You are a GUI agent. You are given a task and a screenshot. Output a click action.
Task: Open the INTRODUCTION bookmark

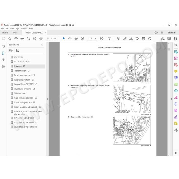(x=22, y=62)
